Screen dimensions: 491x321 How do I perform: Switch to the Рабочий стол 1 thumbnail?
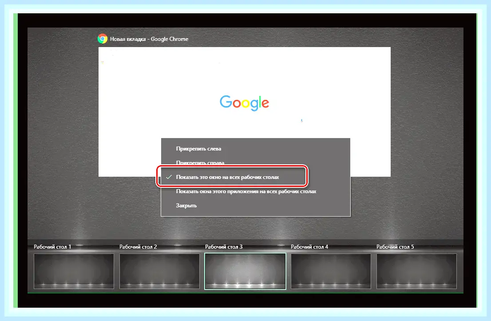tap(74, 271)
